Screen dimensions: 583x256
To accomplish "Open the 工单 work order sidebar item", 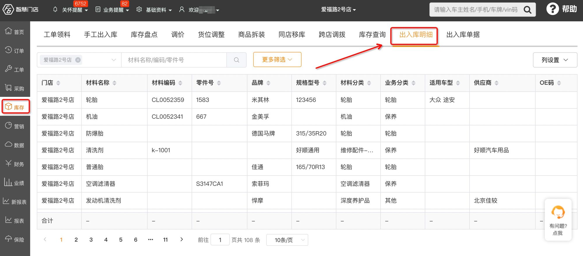I will point(15,69).
